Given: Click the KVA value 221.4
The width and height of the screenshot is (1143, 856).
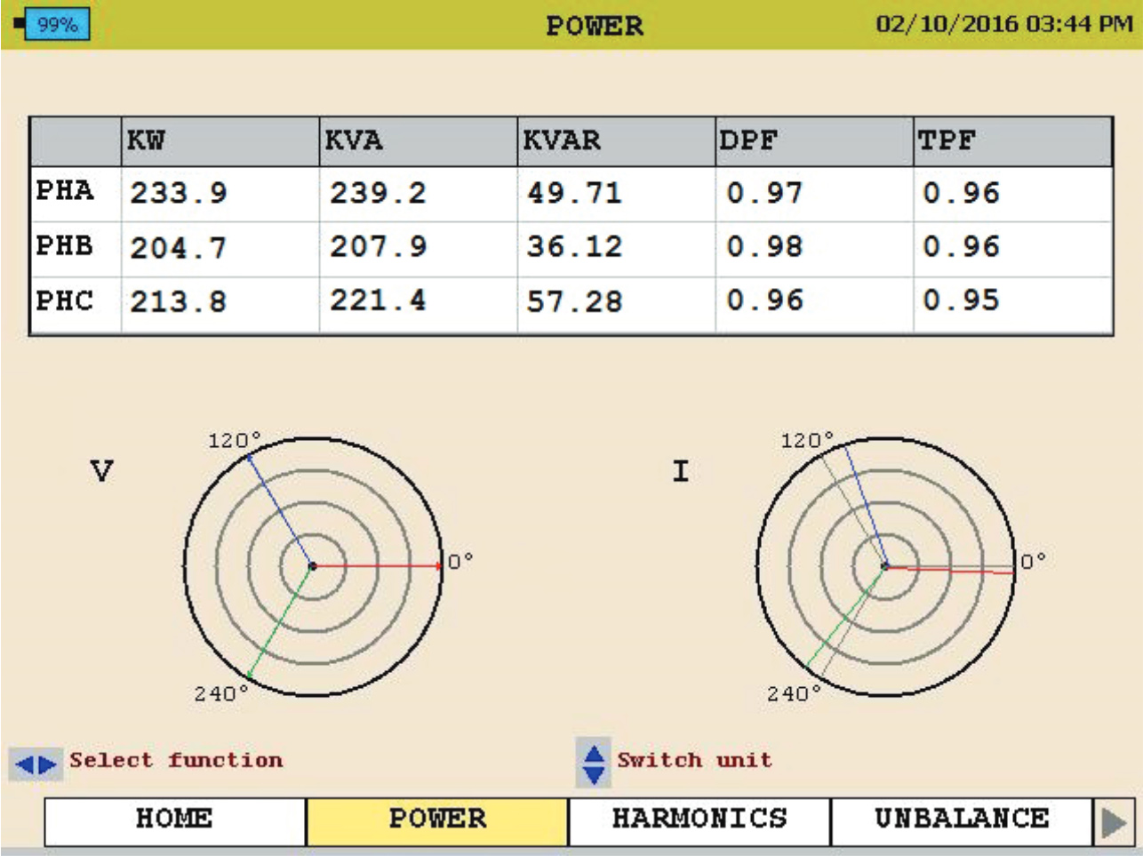Looking at the screenshot, I should [x=379, y=300].
